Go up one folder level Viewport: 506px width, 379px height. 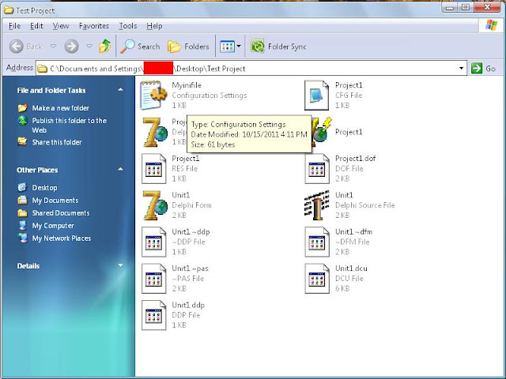[104, 47]
